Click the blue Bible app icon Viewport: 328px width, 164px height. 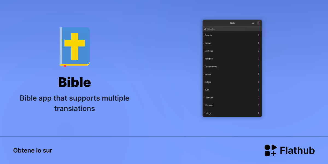click(x=75, y=47)
